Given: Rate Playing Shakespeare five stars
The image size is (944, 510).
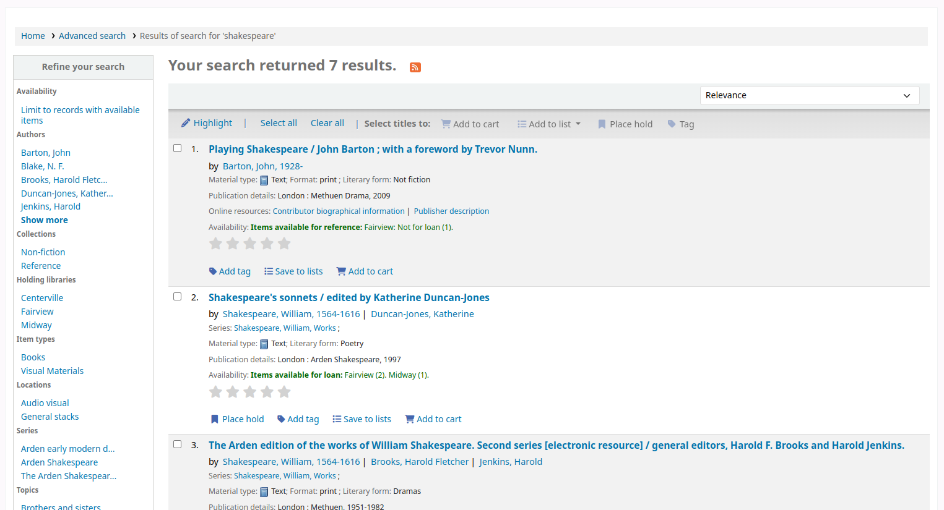Looking at the screenshot, I should click(284, 243).
